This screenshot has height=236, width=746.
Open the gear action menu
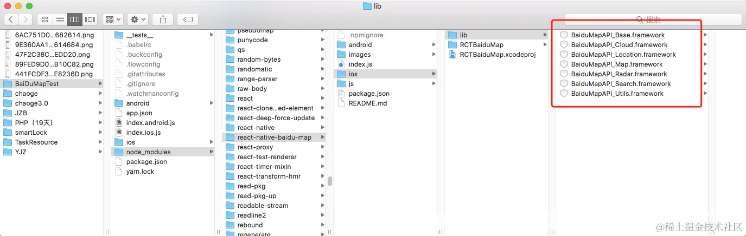point(138,19)
